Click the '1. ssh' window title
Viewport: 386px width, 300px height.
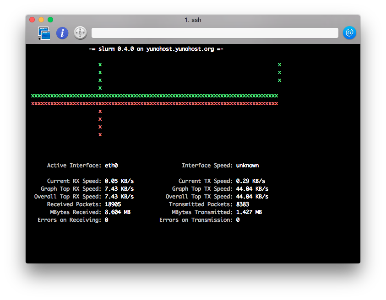pyautogui.click(x=193, y=20)
